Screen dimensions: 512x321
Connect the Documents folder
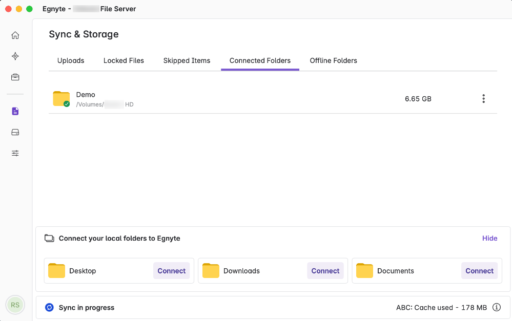point(479,271)
